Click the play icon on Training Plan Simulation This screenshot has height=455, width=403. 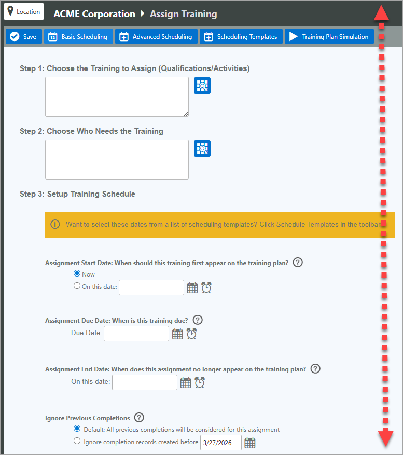click(294, 36)
